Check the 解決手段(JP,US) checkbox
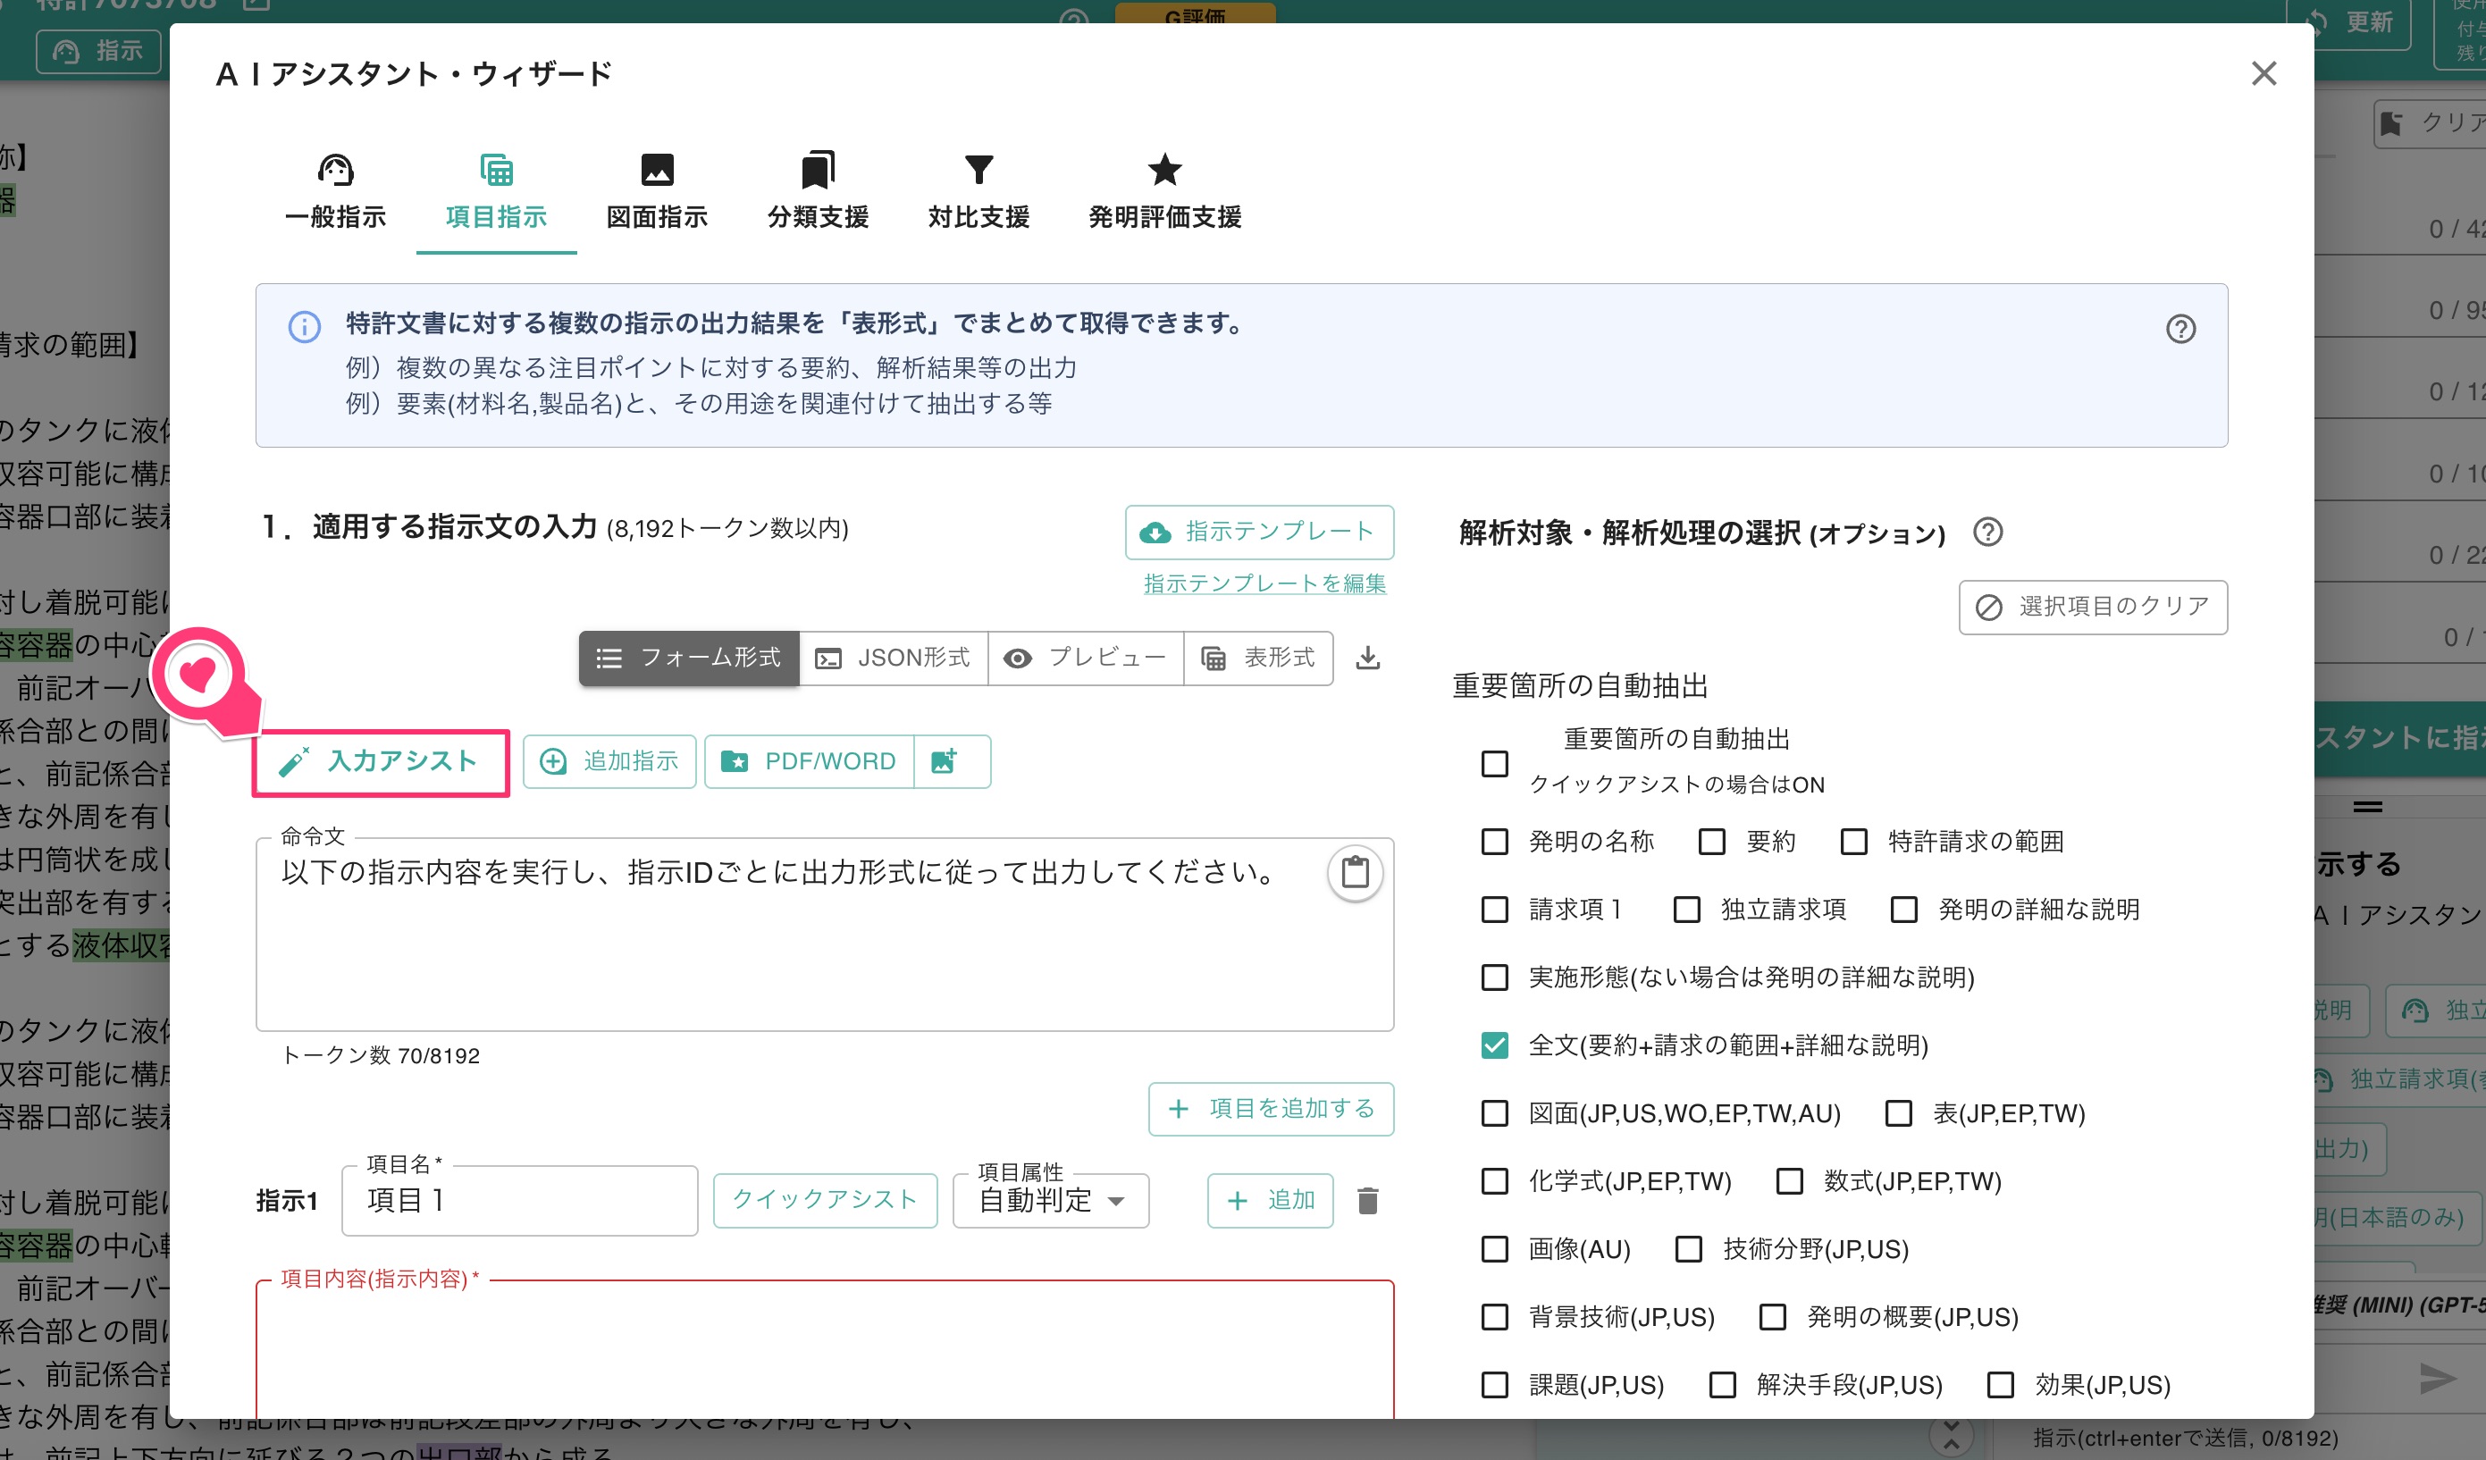The image size is (2486, 1460). tap(1723, 1386)
